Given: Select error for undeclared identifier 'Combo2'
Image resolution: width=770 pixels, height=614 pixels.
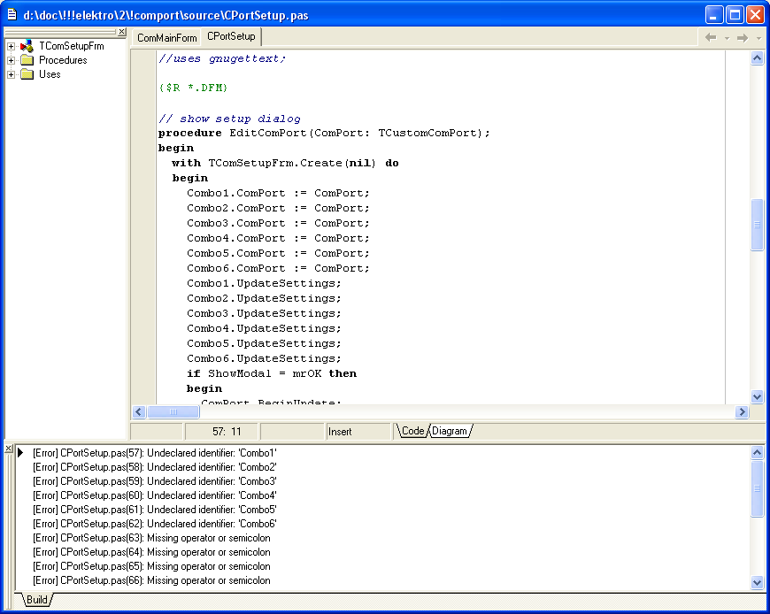Looking at the screenshot, I should [x=155, y=467].
